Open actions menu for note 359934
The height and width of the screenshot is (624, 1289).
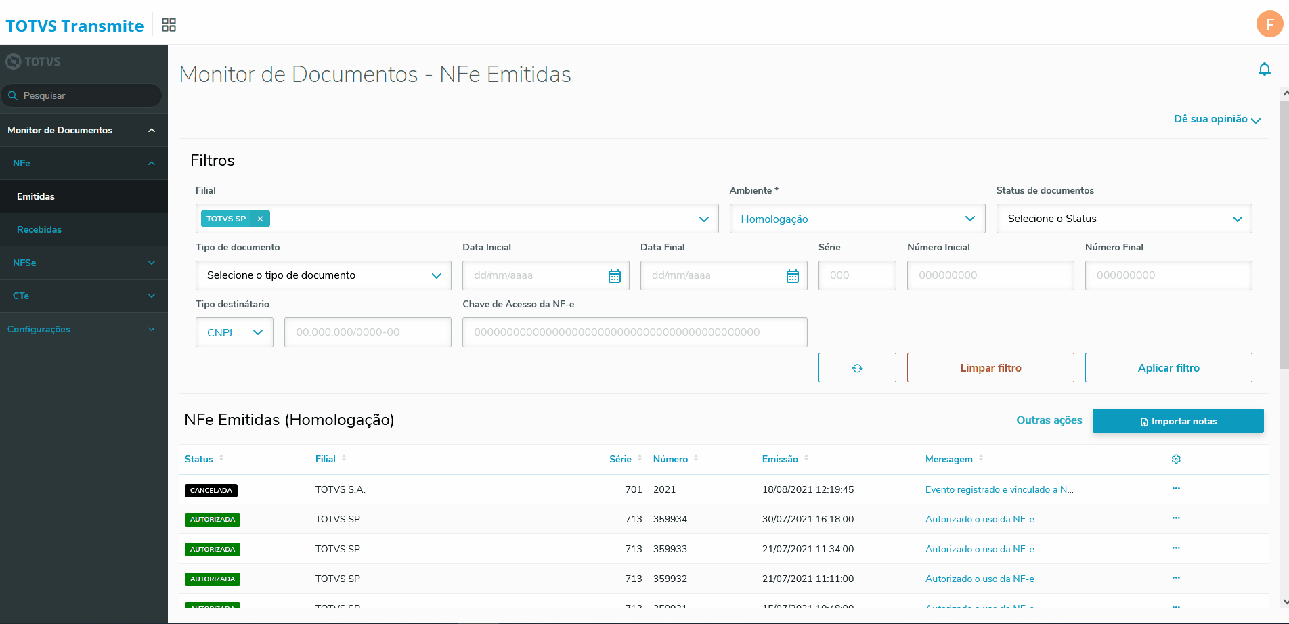(x=1176, y=518)
